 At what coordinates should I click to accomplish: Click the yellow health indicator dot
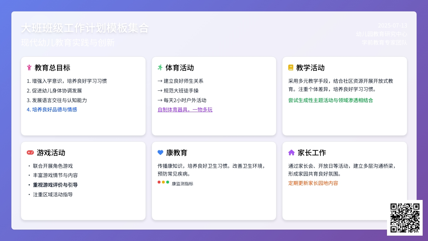[163, 182]
